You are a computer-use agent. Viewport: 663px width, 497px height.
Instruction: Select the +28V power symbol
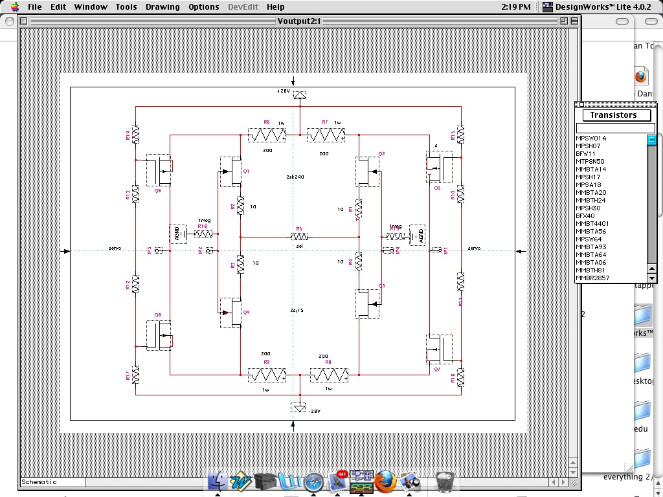[x=300, y=96]
